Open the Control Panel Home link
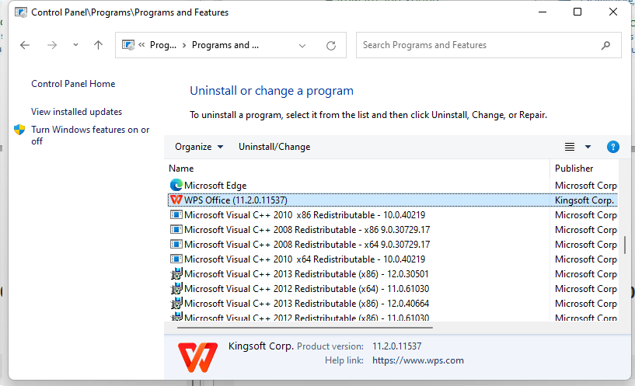This screenshot has width=635, height=386. [x=73, y=84]
